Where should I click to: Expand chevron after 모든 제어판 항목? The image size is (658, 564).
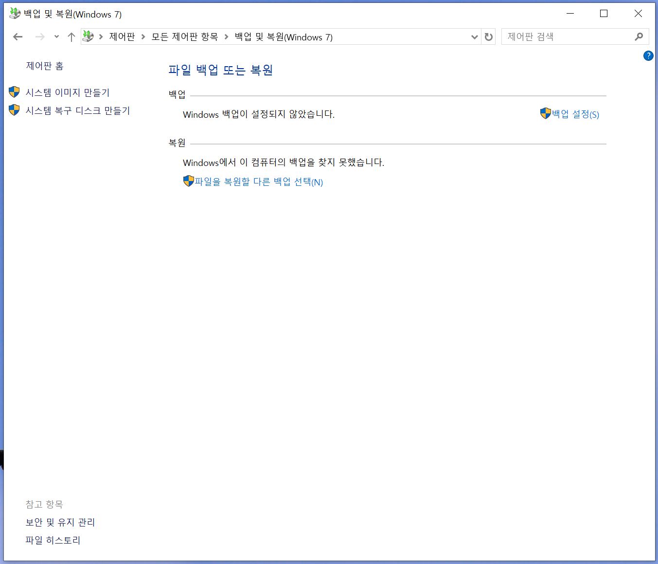[x=227, y=37]
